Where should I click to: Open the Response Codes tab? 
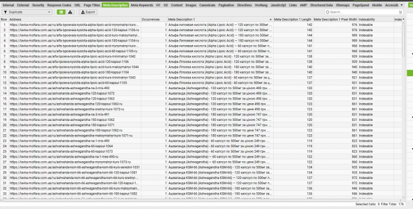point(59,5)
